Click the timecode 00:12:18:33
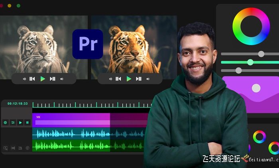 coord(18,104)
